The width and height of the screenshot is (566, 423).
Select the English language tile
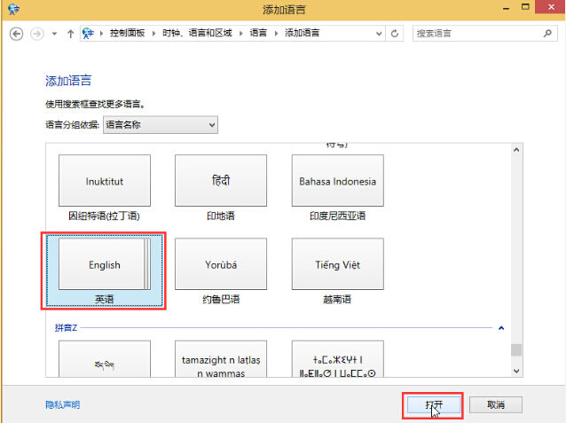tap(104, 265)
